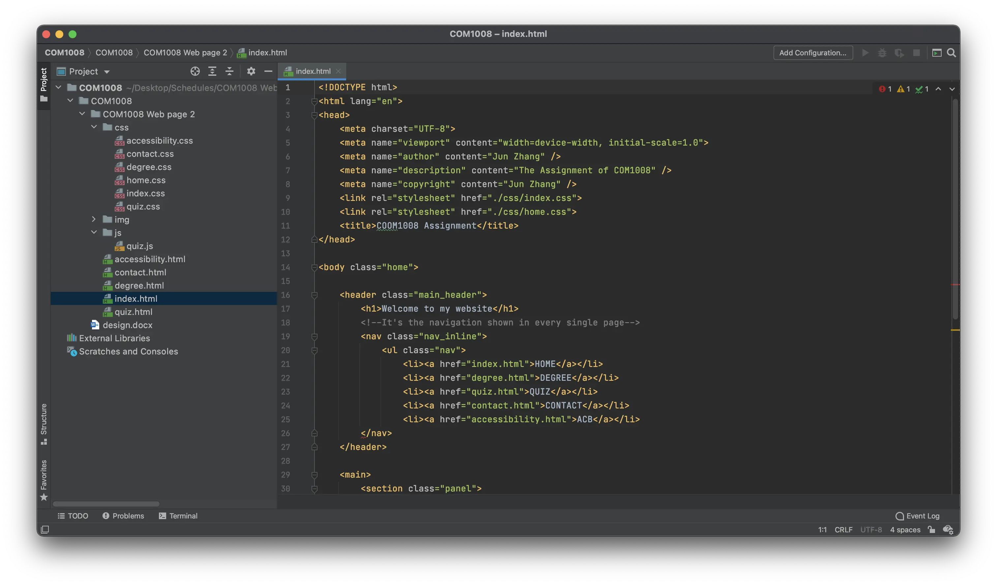
Task: Hide the Project tool window
Action: [x=268, y=71]
